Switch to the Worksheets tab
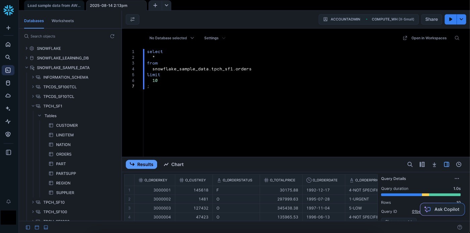Screen dimensions: 470x233 pyautogui.click(x=62, y=21)
